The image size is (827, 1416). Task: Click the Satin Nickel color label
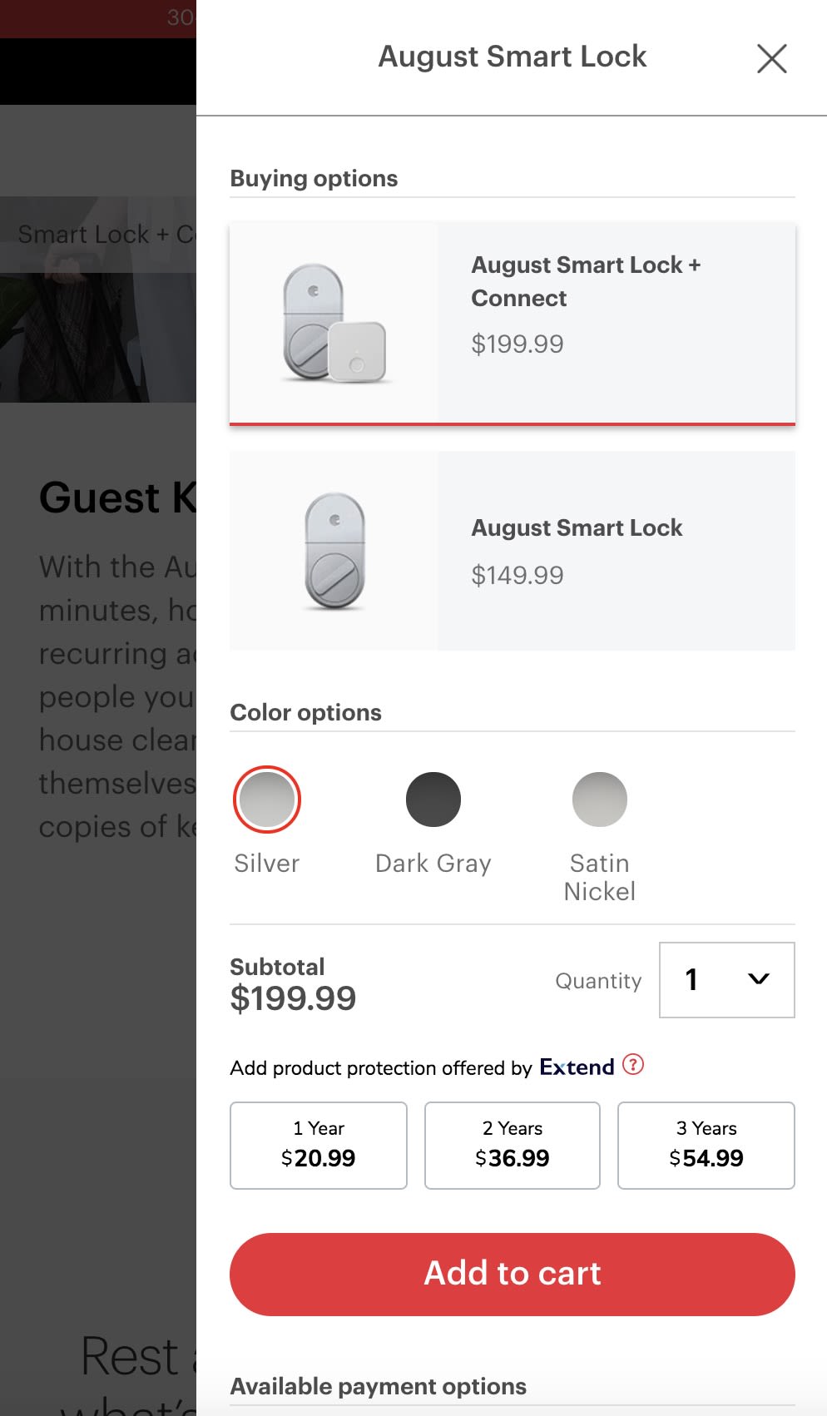click(x=600, y=878)
